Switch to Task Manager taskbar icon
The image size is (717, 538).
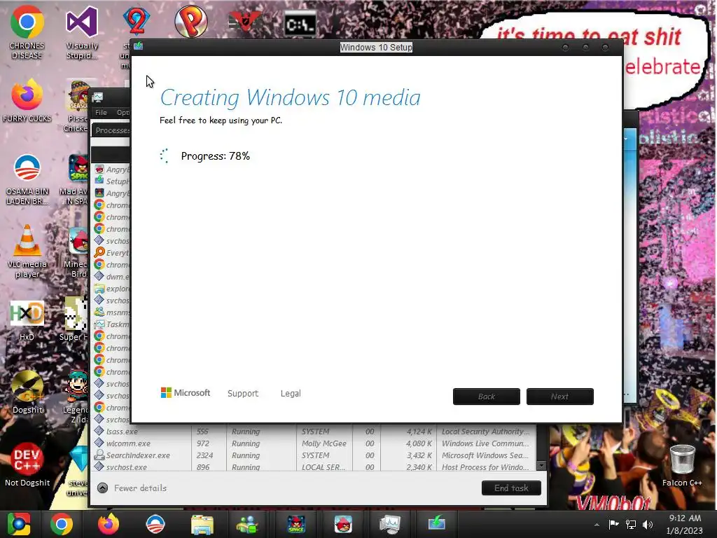pos(390,524)
